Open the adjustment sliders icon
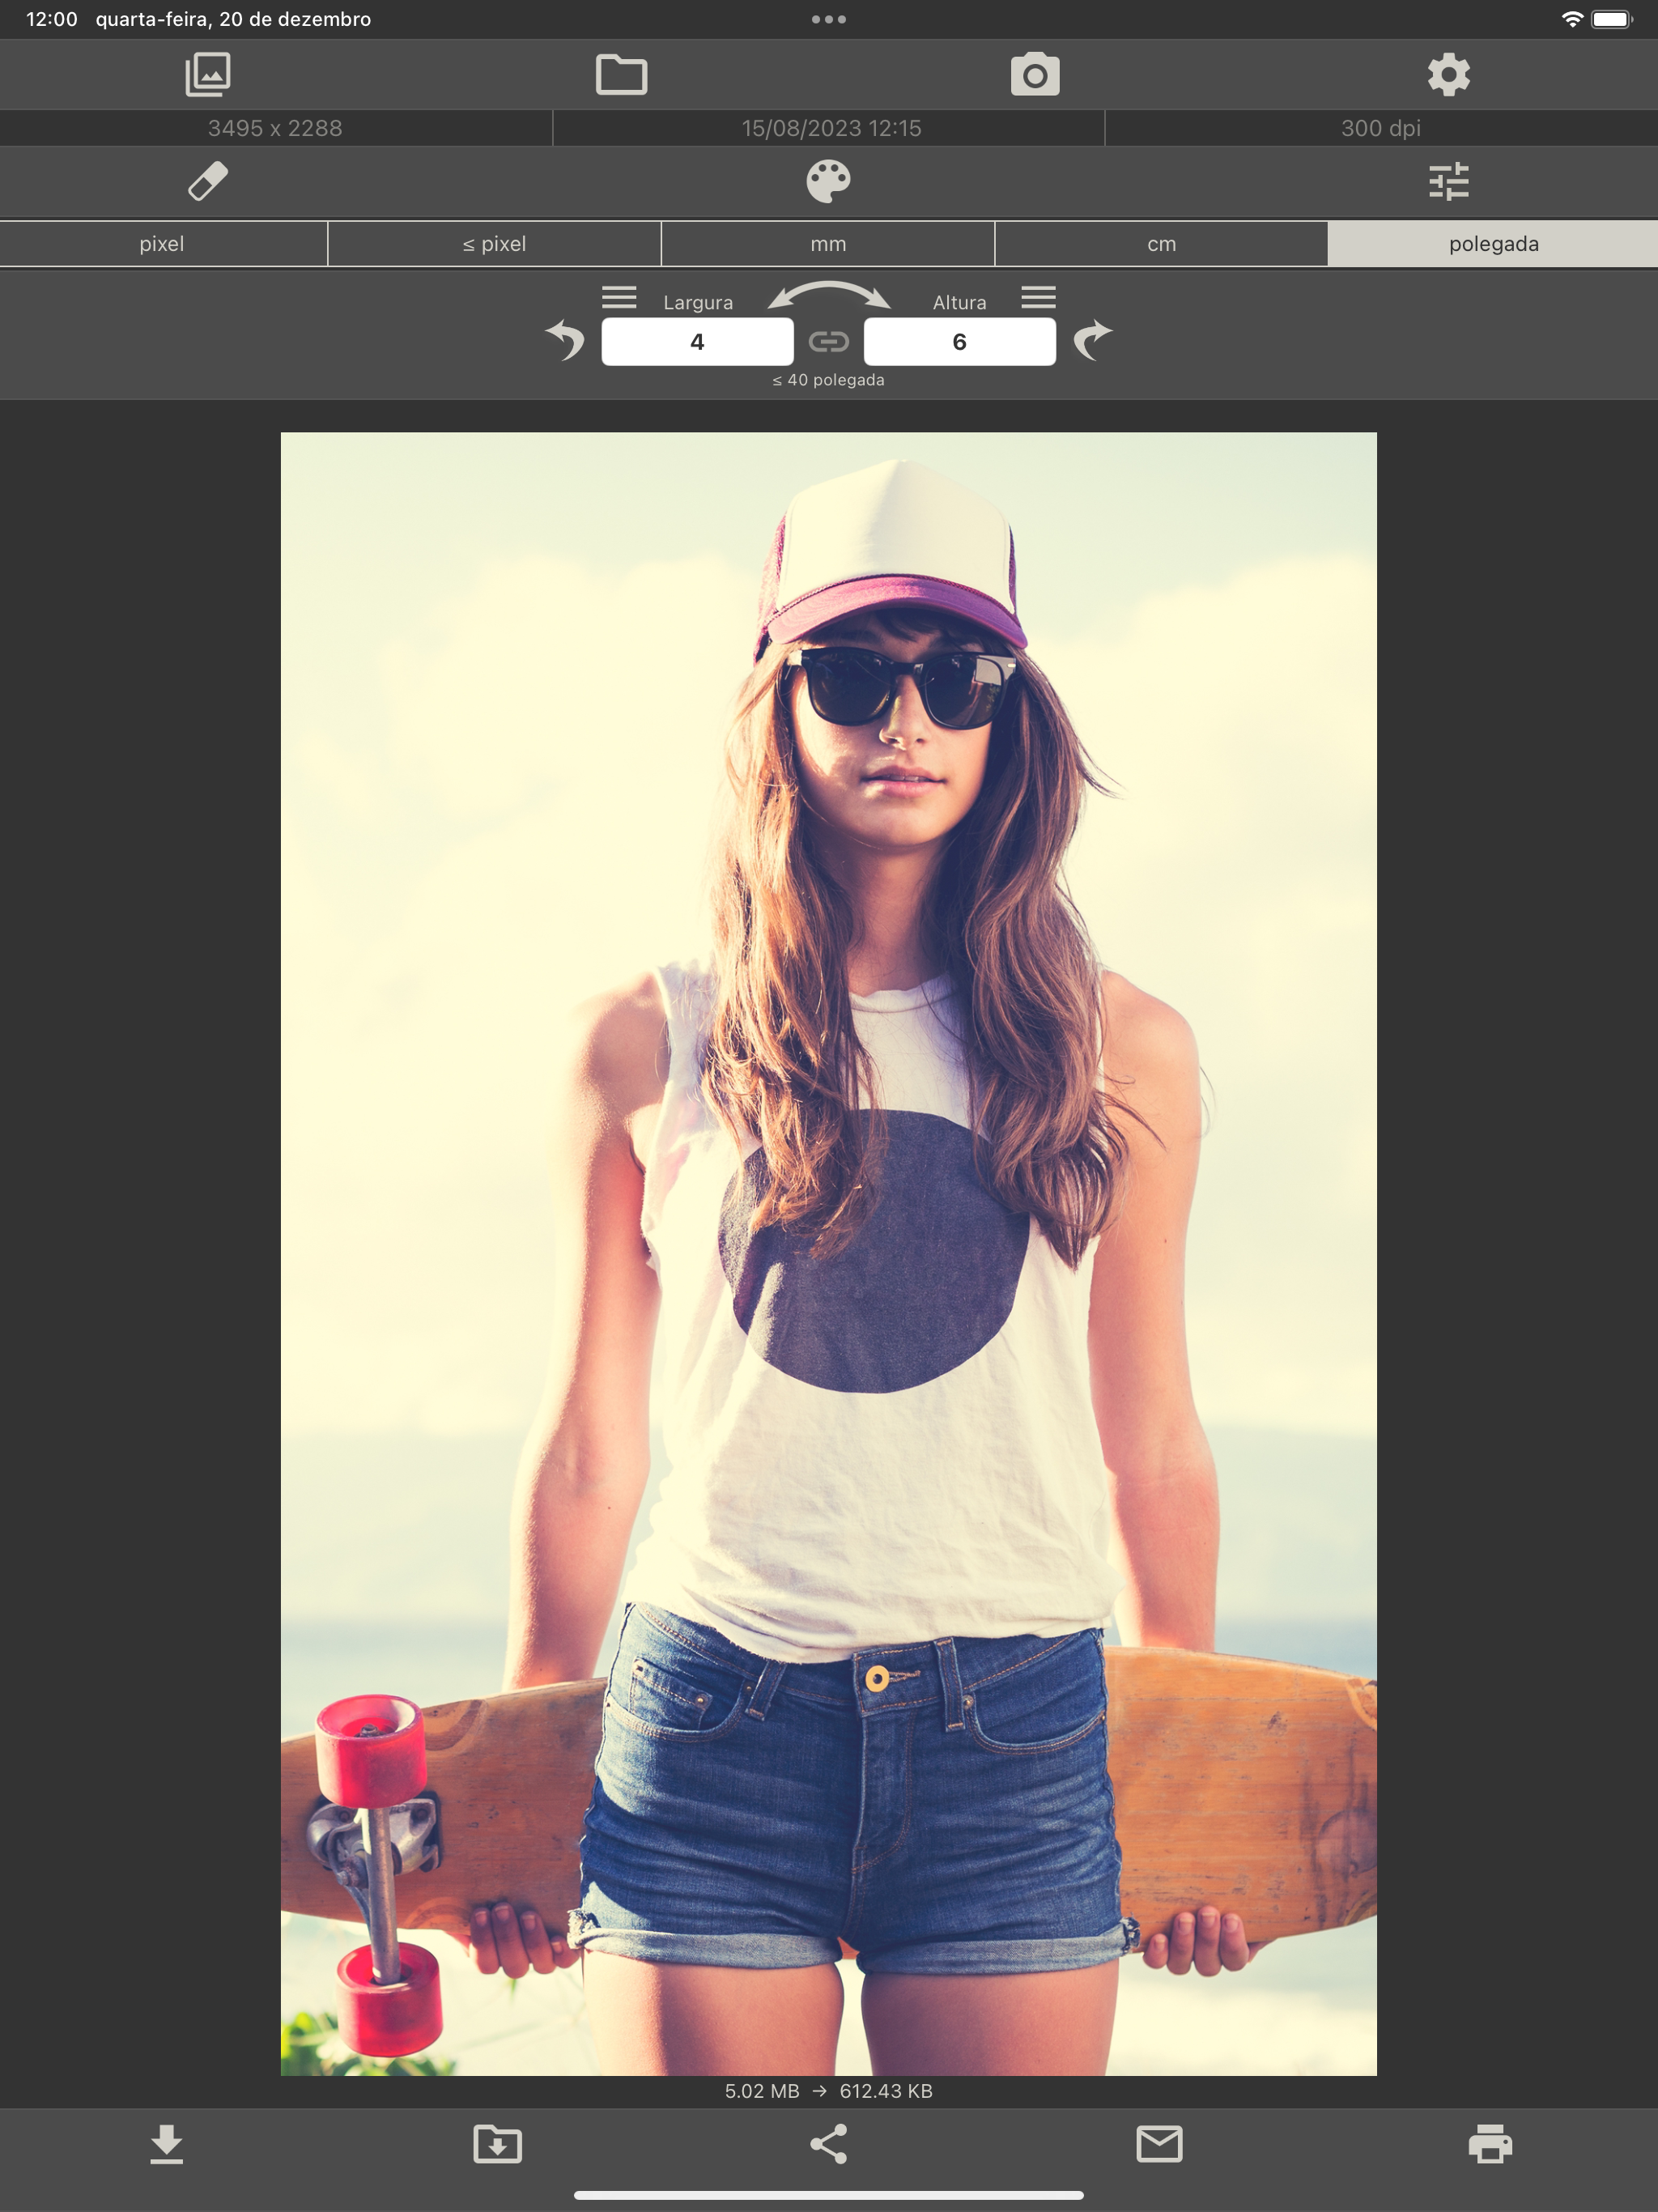1658x2212 pixels. (x=1449, y=182)
